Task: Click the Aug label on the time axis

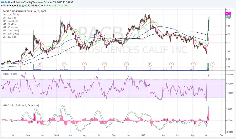Action: (x=192, y=135)
